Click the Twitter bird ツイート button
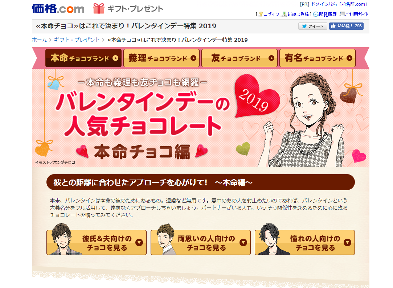 [x=312, y=26]
